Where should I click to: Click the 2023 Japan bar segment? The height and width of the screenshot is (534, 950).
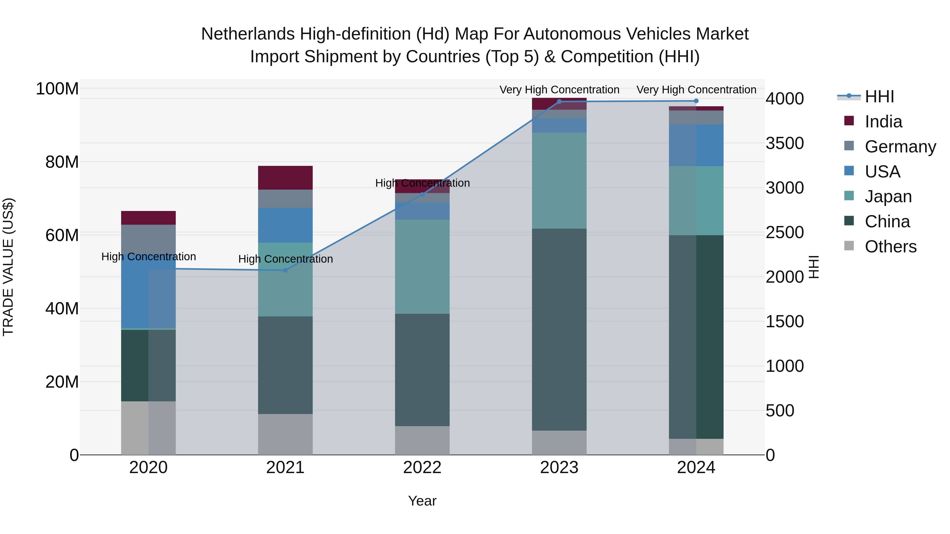pyautogui.click(x=559, y=181)
